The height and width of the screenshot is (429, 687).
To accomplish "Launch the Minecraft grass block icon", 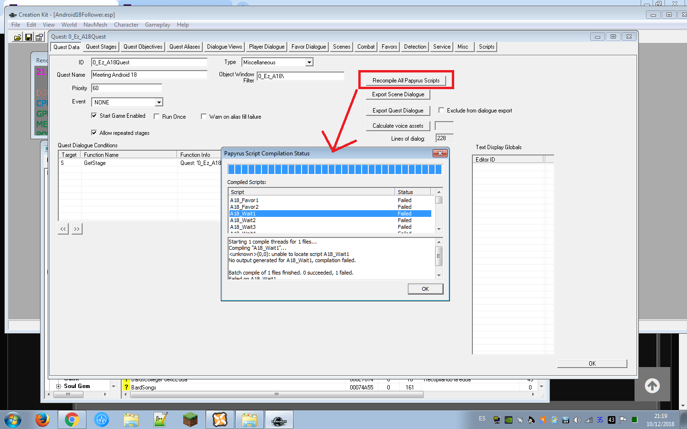I will pyautogui.click(x=190, y=420).
